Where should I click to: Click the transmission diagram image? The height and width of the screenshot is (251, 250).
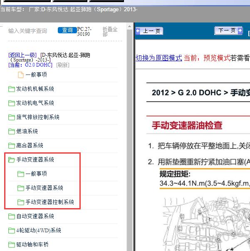[206, 224]
